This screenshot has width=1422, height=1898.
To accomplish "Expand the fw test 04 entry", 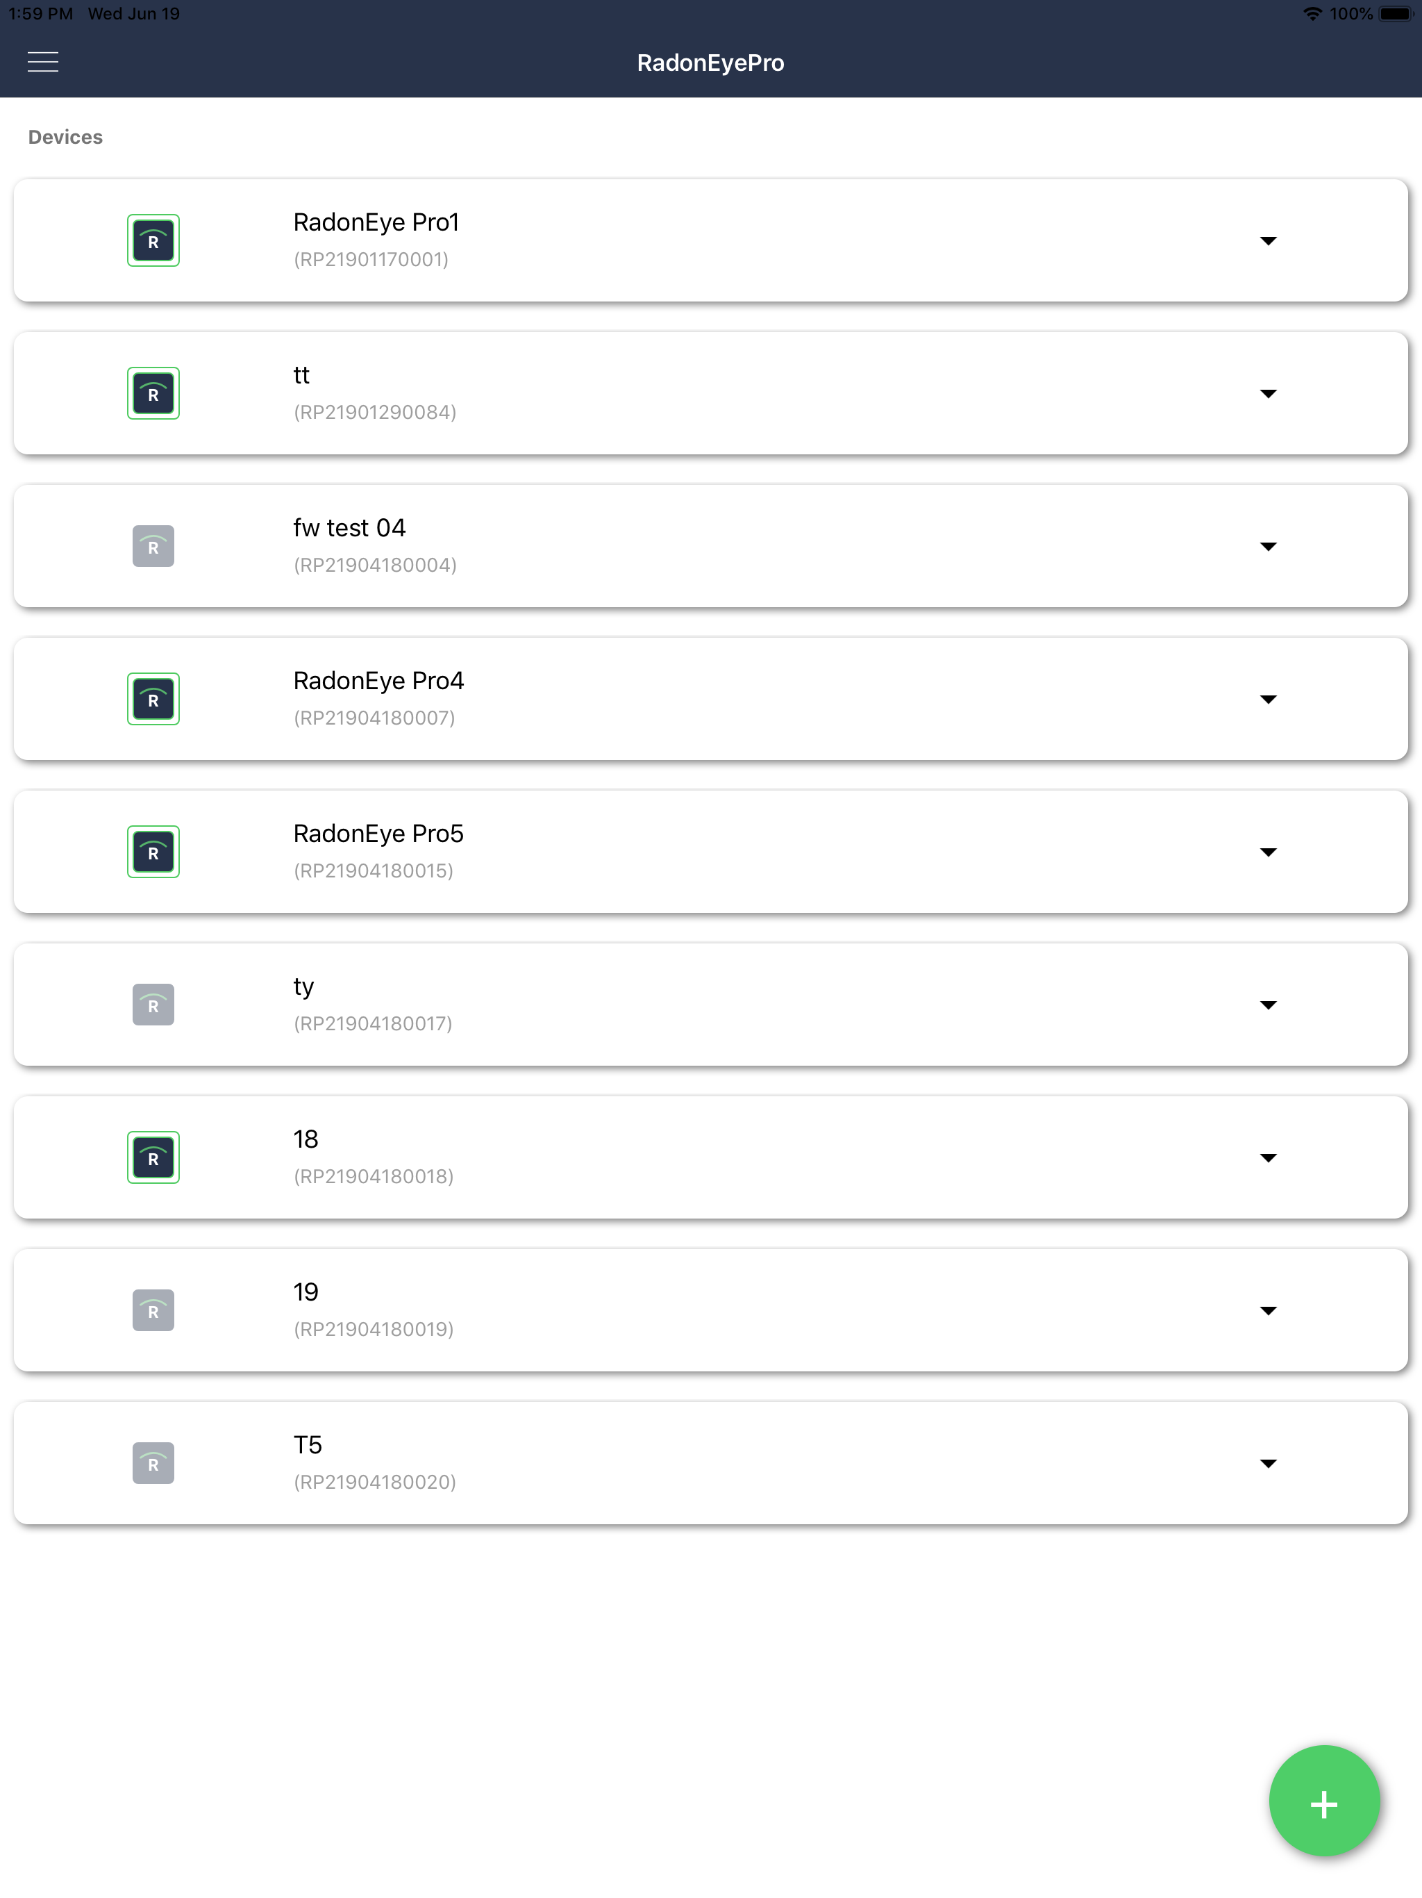I will click(x=1269, y=546).
